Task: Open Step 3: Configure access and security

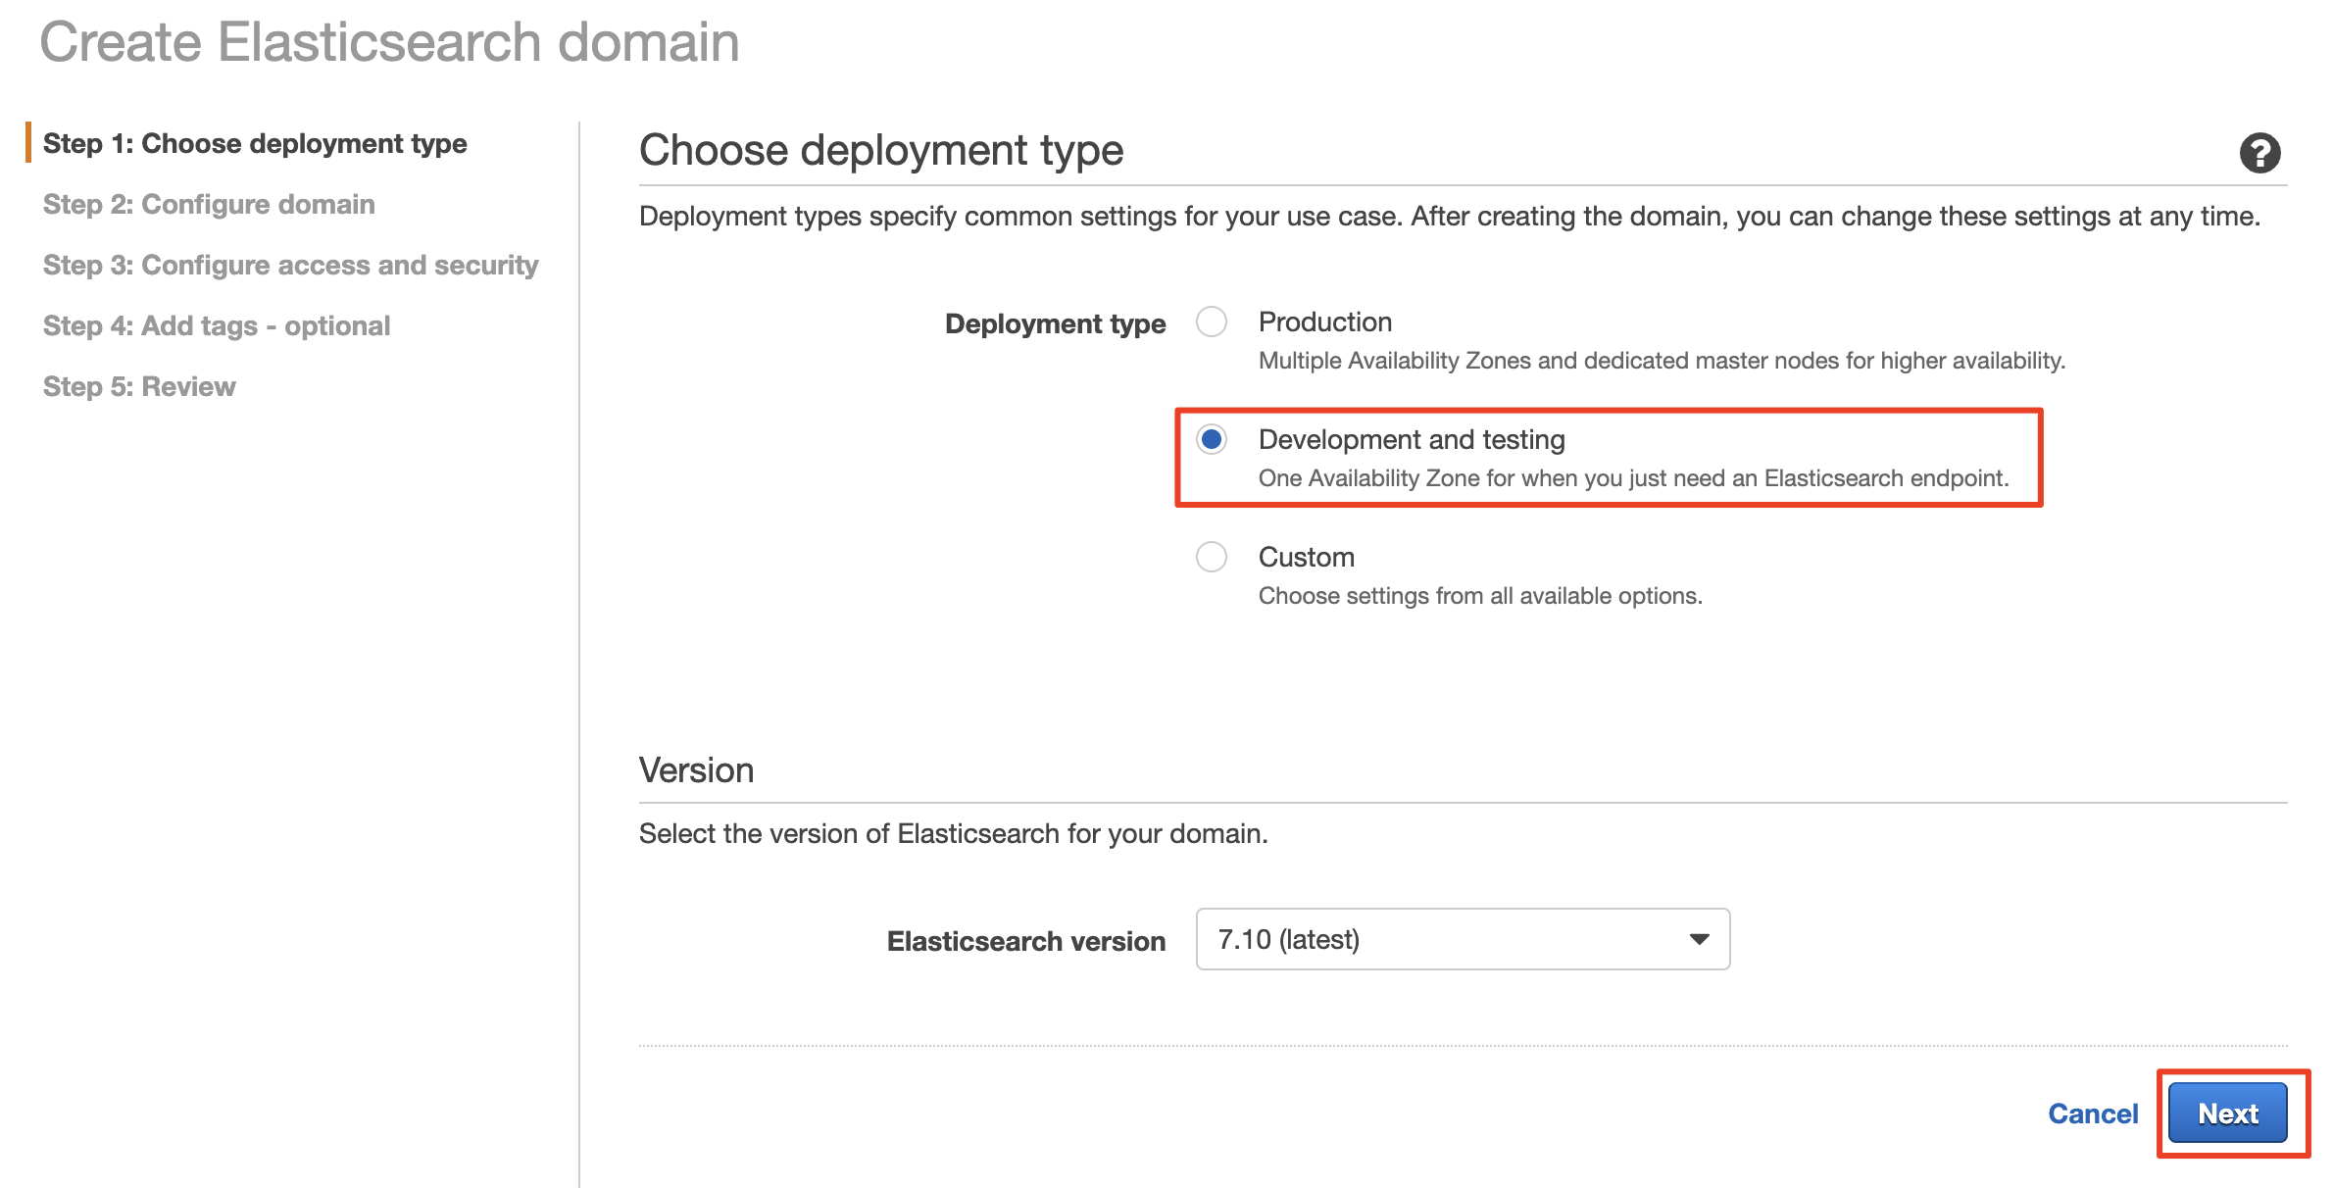Action: tap(290, 265)
